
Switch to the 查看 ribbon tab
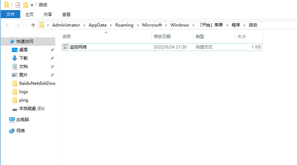point(66,15)
